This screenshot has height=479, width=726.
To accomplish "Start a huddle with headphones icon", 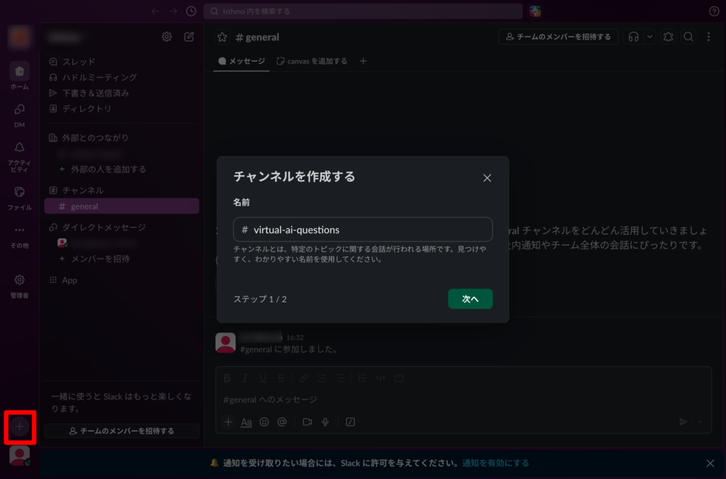I will coord(634,37).
